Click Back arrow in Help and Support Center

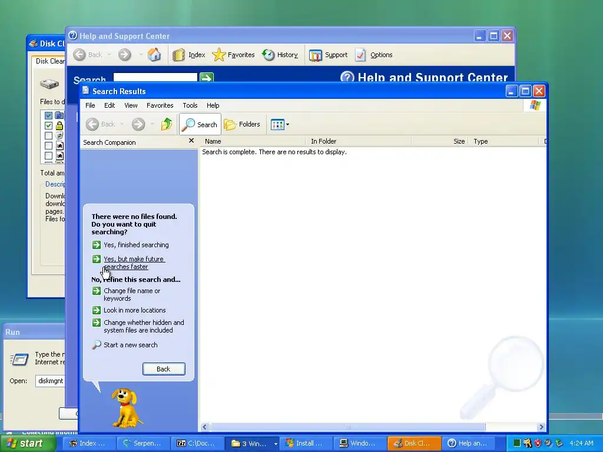pyautogui.click(x=79, y=55)
